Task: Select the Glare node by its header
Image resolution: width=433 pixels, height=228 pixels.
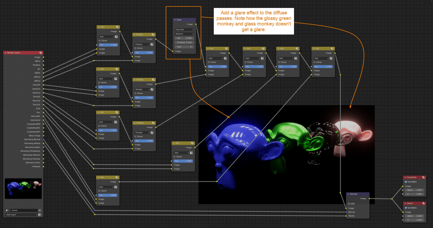Action: coord(184,20)
